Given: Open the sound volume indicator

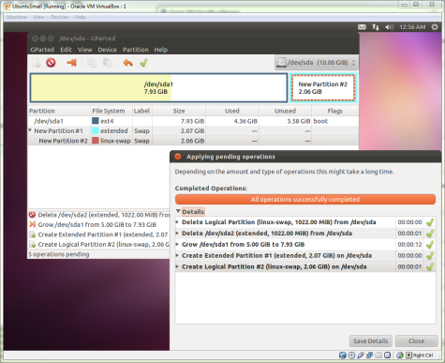Looking at the screenshot, I should click(x=389, y=27).
